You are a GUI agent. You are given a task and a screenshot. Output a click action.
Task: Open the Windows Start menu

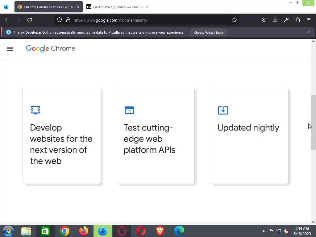[x=8, y=231]
